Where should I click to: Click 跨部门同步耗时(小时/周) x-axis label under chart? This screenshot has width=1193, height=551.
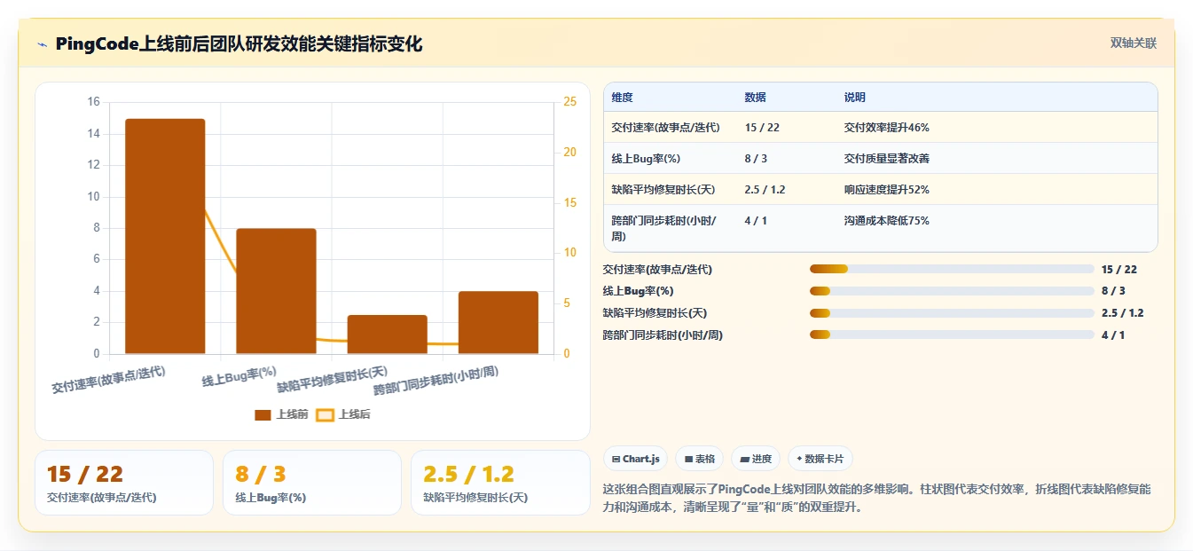(x=436, y=381)
